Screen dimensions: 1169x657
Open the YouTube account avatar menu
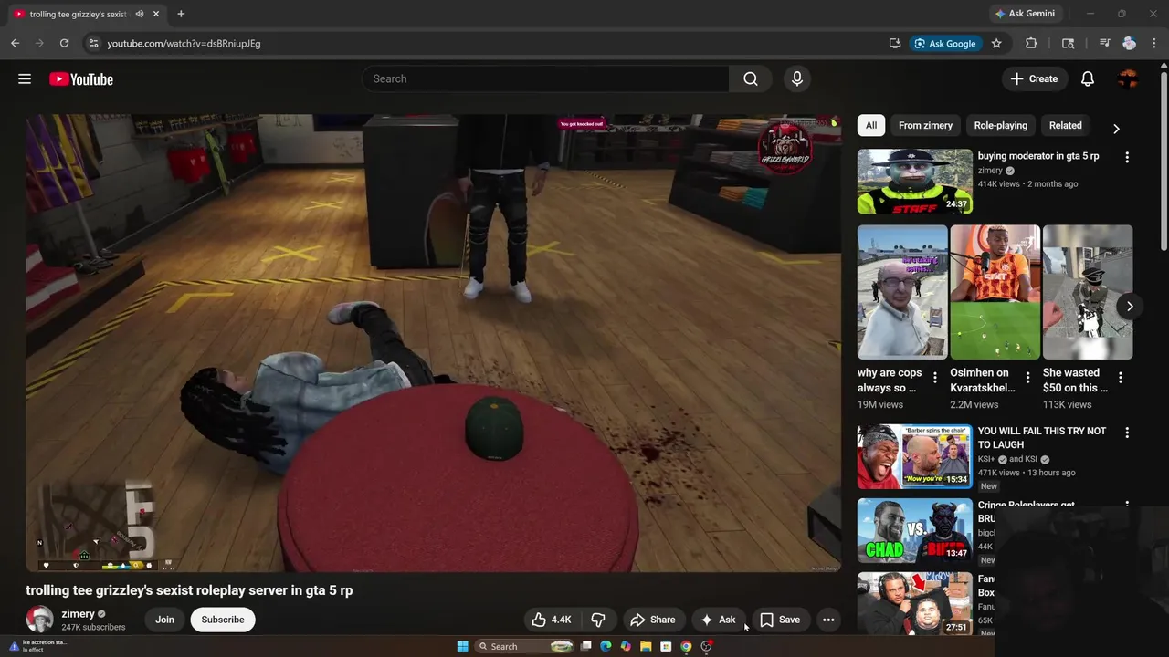pyautogui.click(x=1128, y=79)
